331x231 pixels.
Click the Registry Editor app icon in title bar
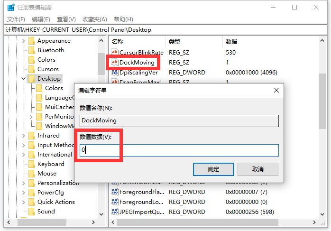pos(11,8)
